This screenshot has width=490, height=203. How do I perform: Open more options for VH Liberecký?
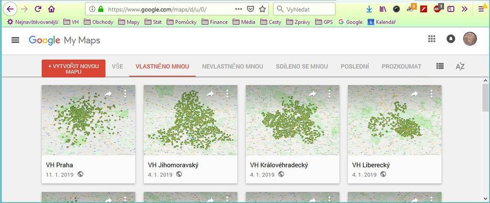(x=431, y=93)
